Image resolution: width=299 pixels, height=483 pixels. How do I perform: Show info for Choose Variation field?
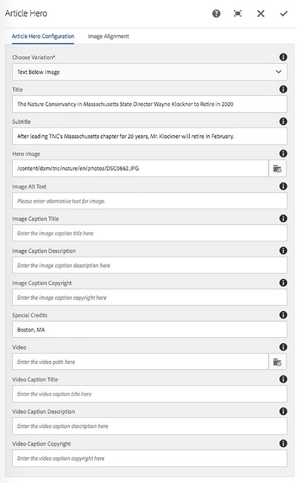pyautogui.click(x=283, y=57)
